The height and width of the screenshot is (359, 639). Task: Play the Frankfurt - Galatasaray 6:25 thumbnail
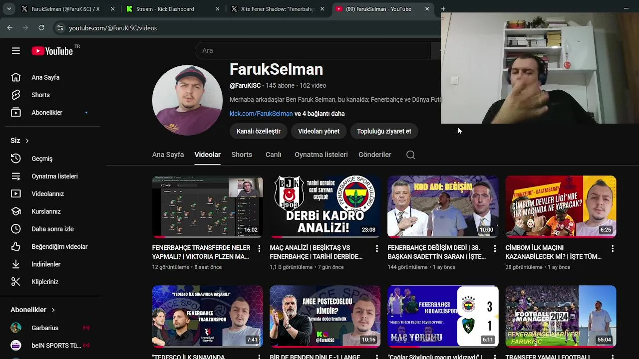coord(561,206)
